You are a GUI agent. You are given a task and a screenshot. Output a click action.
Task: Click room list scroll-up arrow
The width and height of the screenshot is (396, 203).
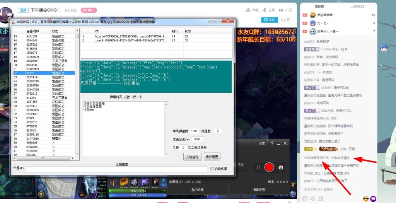[x=77, y=31]
